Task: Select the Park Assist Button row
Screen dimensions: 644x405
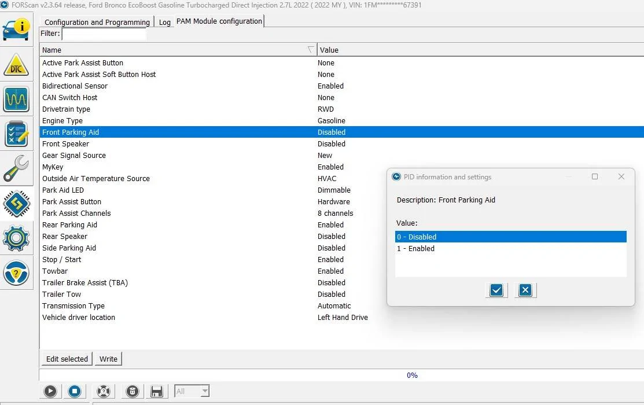Action: (213, 201)
